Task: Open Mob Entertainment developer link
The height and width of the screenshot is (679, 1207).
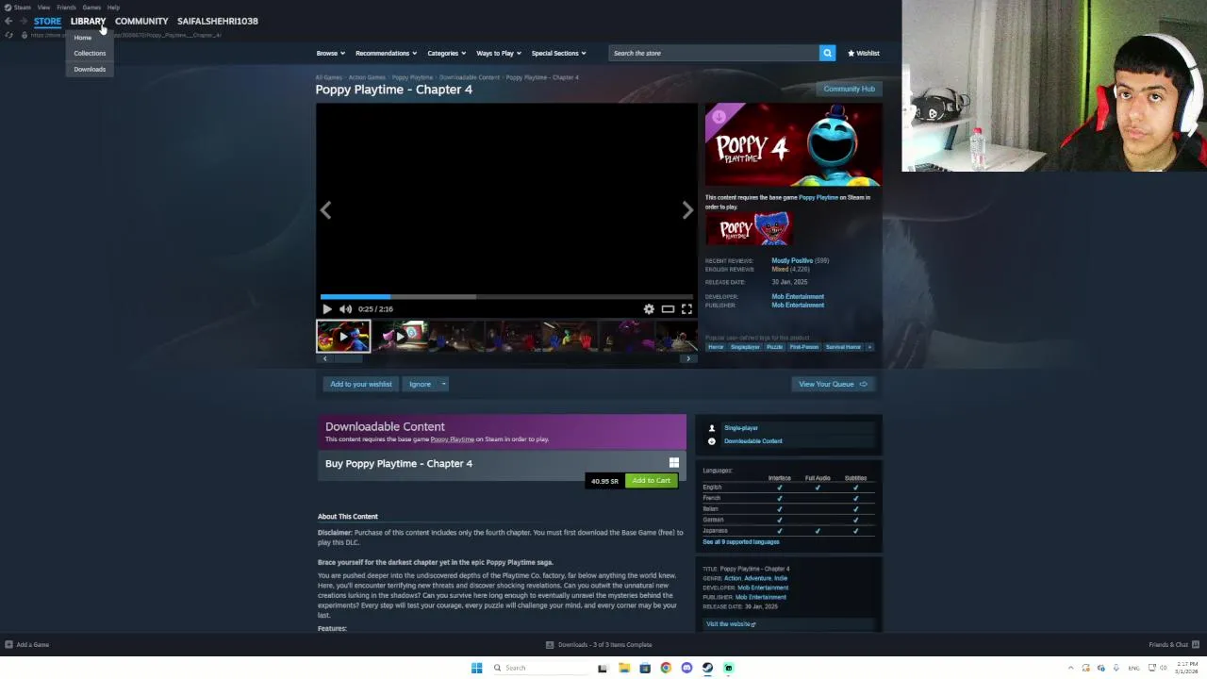Action: tap(798, 296)
